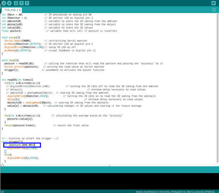Create a new sketch with New icon
This screenshot has width=219, height=193.
click(16, 3)
